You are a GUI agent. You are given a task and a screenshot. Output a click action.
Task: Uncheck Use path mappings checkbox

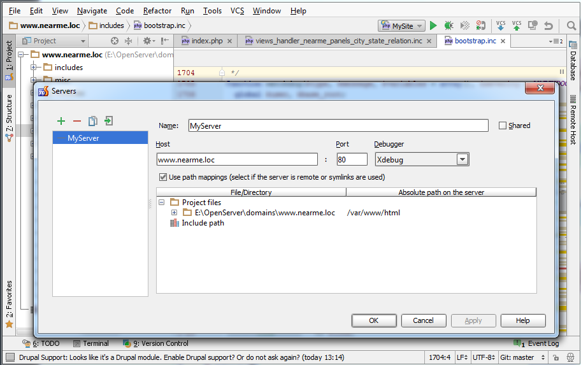(162, 177)
